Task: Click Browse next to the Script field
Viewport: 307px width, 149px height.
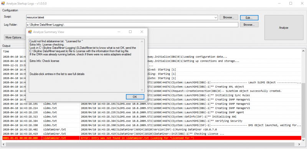Action: click(x=229, y=17)
